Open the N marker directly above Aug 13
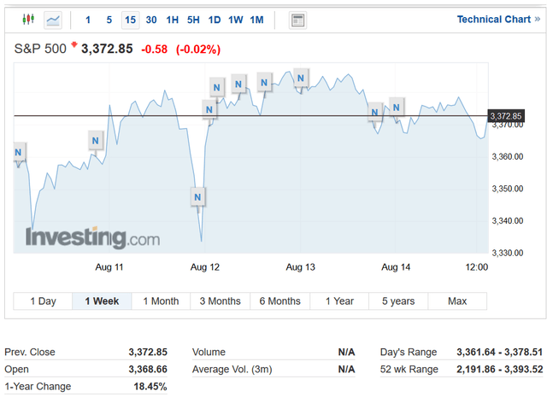 300,78
